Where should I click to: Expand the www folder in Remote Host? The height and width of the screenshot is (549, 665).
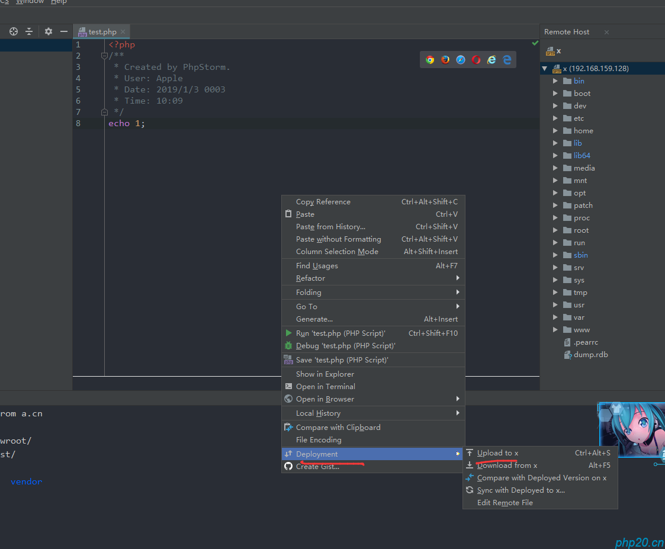click(x=555, y=330)
